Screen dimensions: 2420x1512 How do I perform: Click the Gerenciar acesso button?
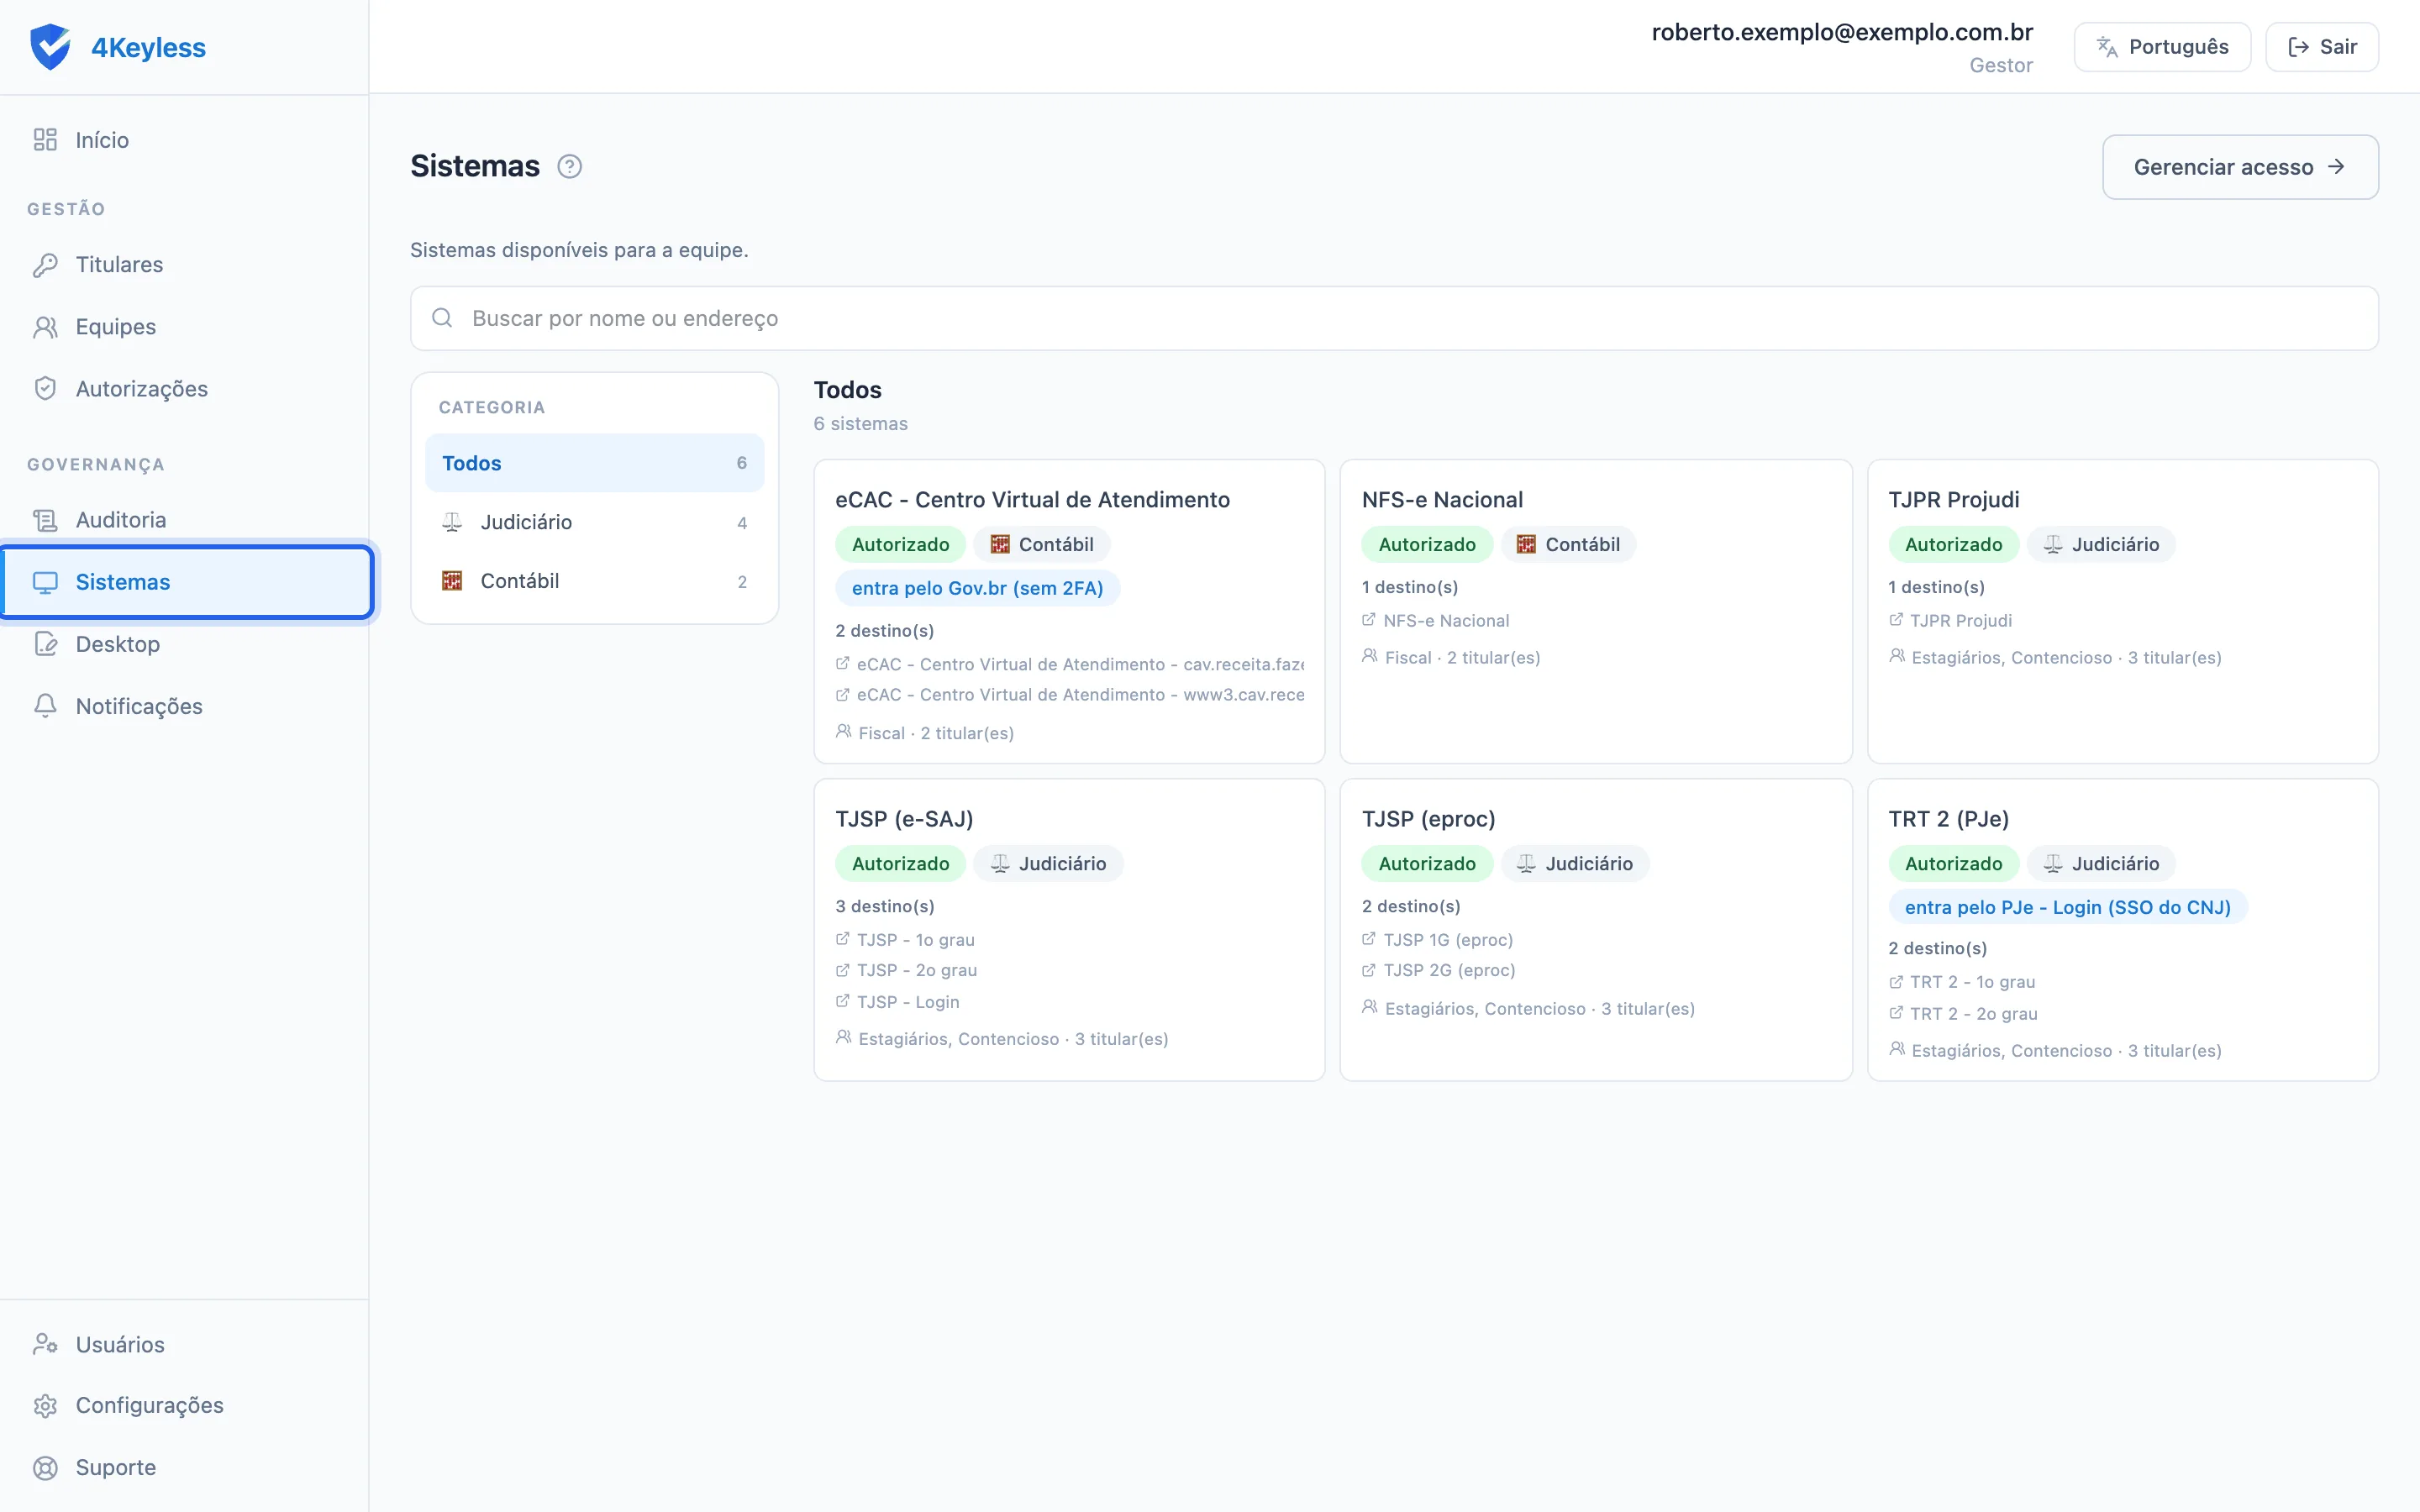click(2240, 167)
